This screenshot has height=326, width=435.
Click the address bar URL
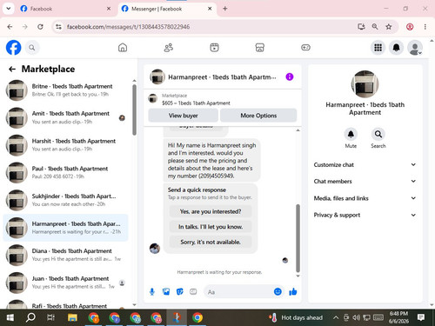pyautogui.click(x=128, y=27)
